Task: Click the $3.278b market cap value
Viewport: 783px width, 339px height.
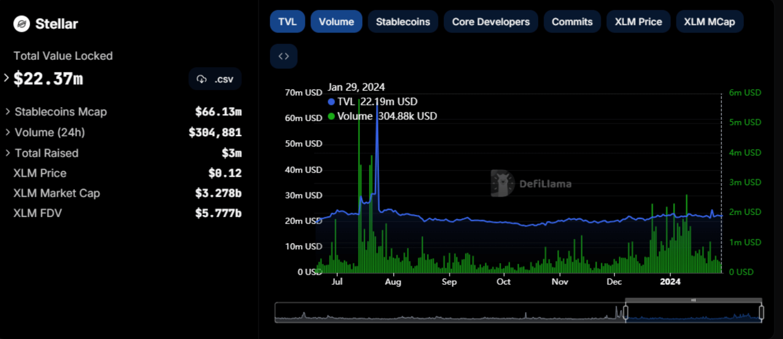Action: tap(218, 193)
